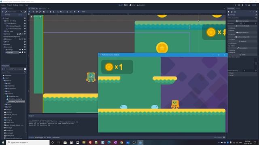Image resolution: width=259 pixels, height=145 pixels.
Task: Expand the Visibility section in Inspector
Action: 232,50
